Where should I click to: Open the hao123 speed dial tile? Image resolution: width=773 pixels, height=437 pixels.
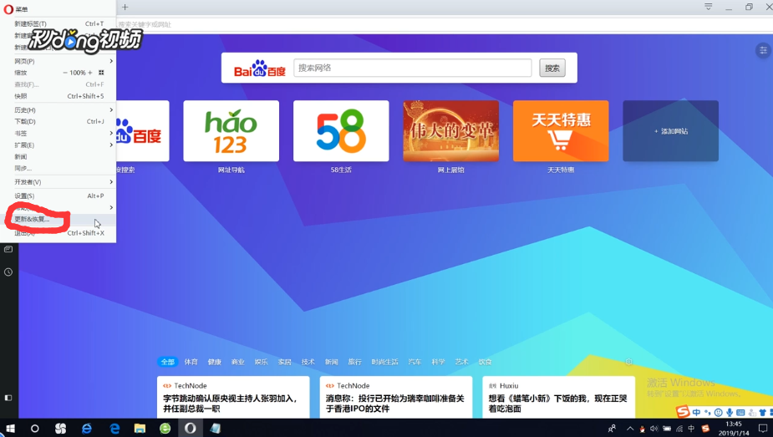231,130
